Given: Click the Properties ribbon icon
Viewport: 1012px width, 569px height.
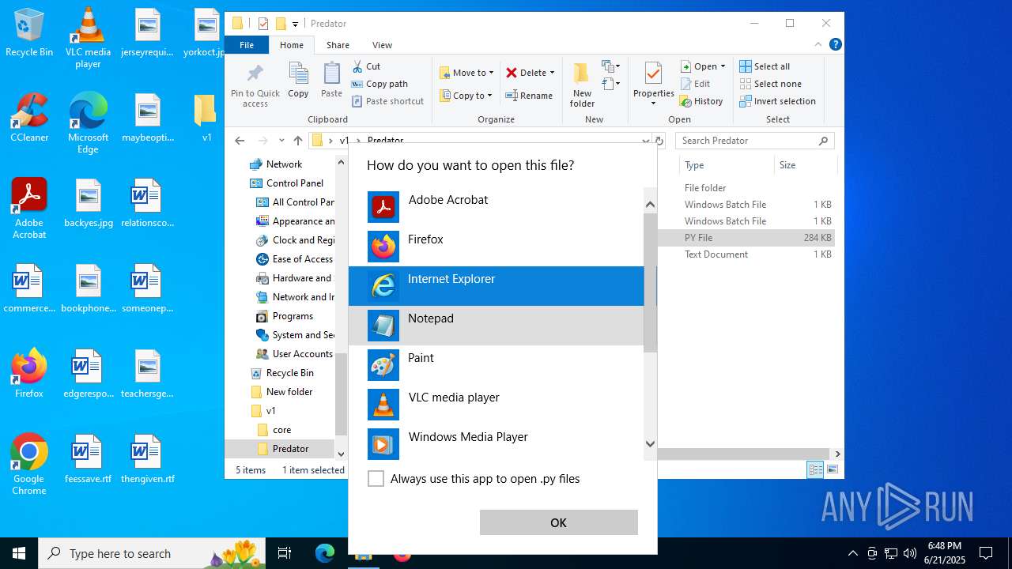Looking at the screenshot, I should click(x=653, y=84).
